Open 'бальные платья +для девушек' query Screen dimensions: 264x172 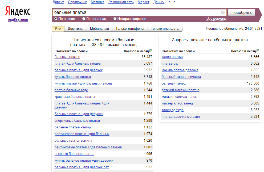tap(79, 114)
